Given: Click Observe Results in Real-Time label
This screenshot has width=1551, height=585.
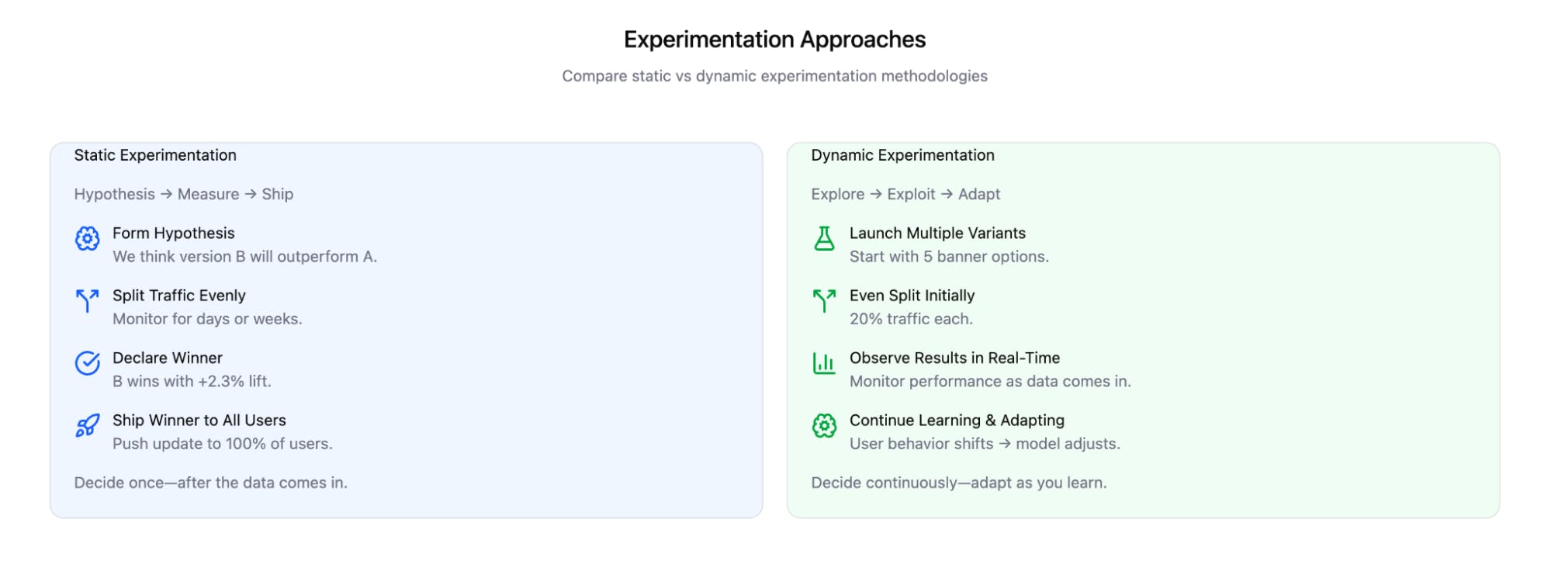Looking at the screenshot, I should 954,358.
